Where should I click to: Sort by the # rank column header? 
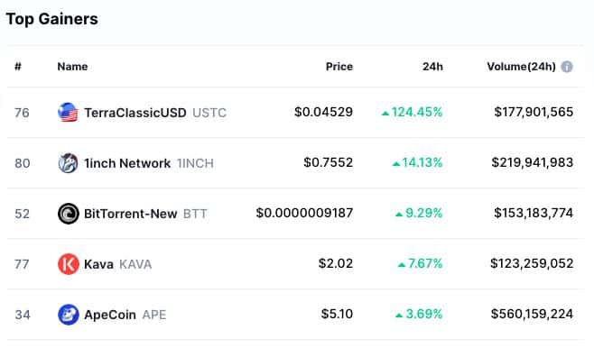pyautogui.click(x=18, y=67)
